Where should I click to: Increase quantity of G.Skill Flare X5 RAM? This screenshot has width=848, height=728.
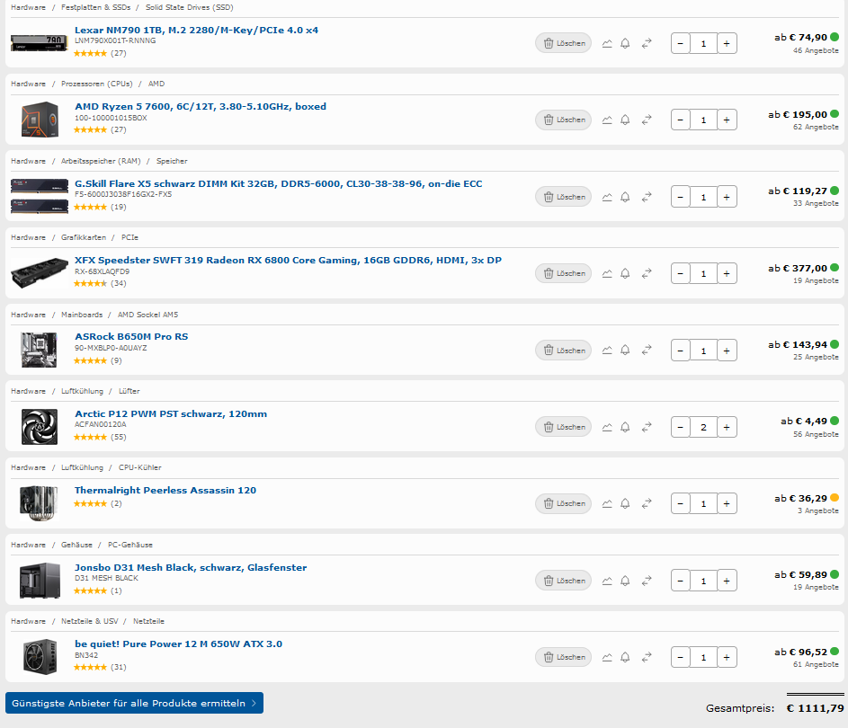tap(727, 197)
